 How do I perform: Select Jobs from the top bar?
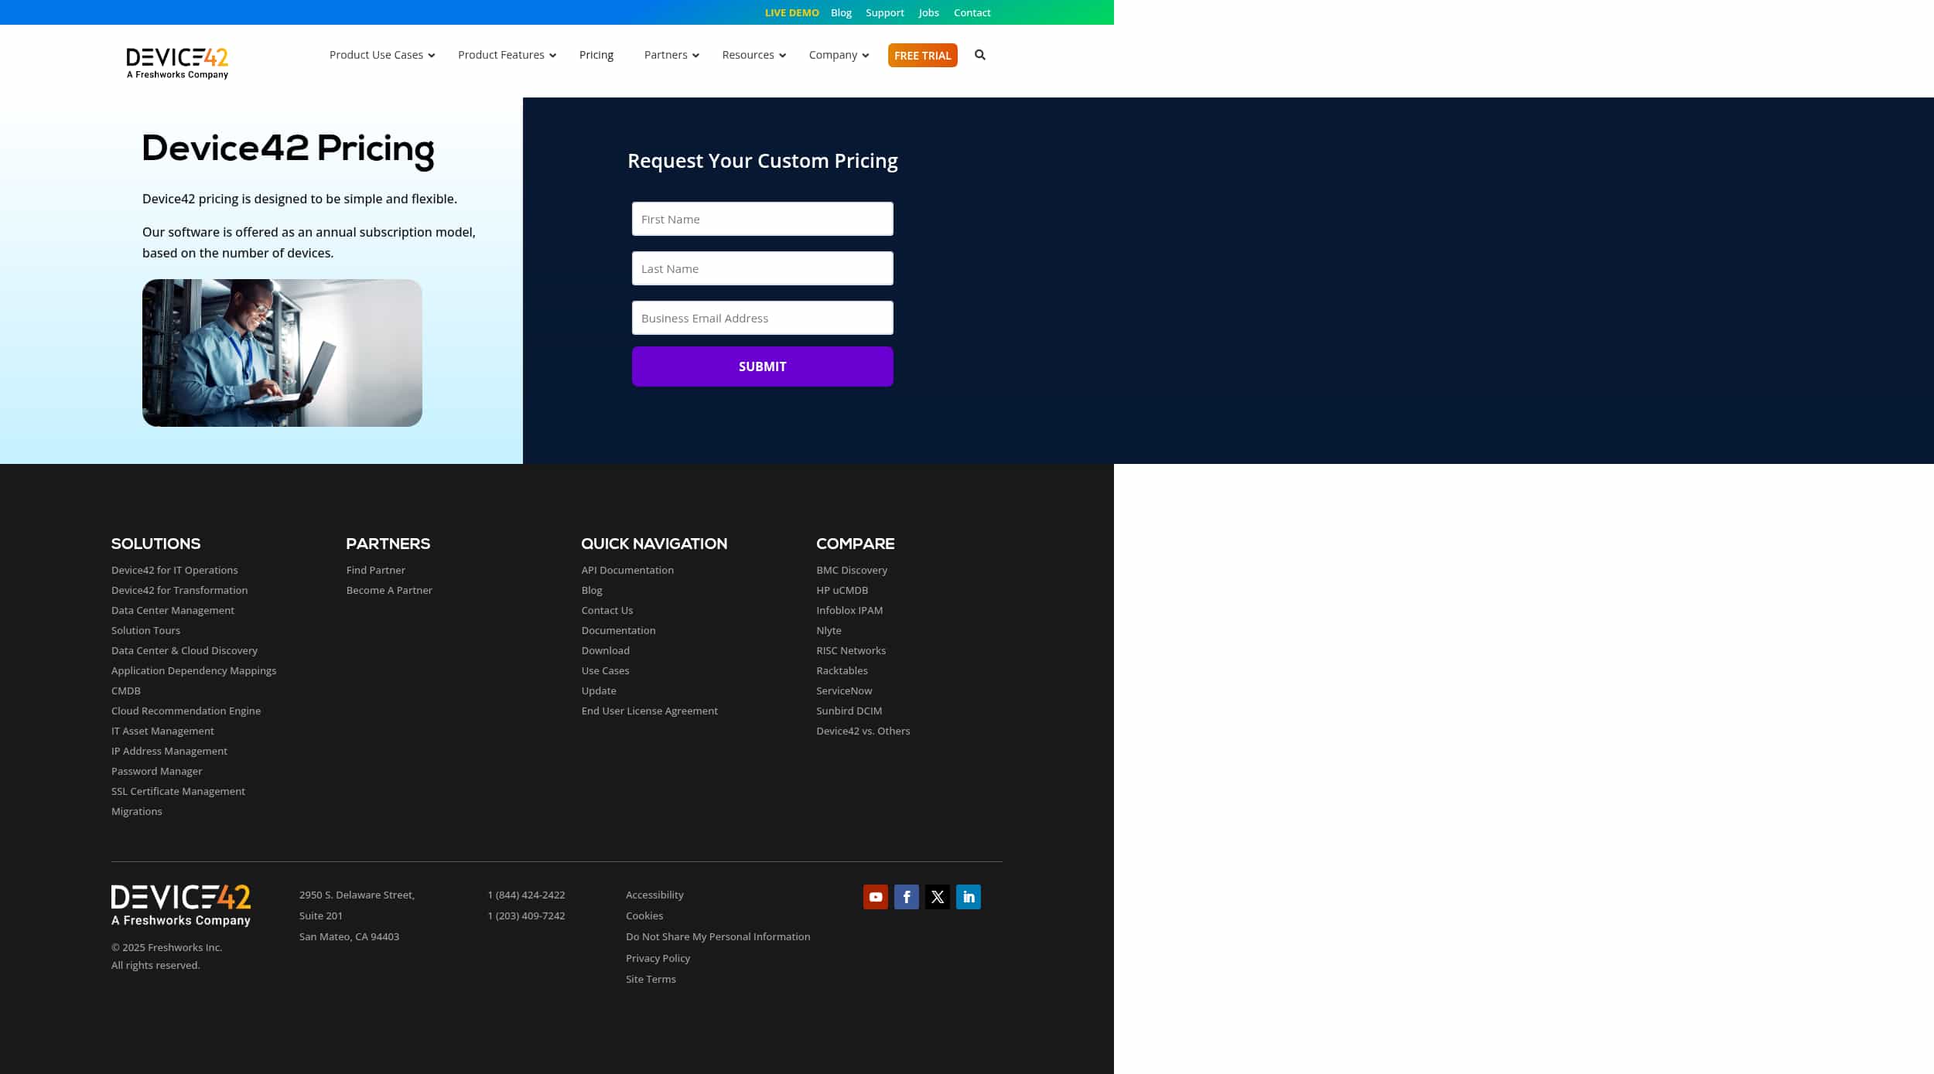(x=928, y=12)
